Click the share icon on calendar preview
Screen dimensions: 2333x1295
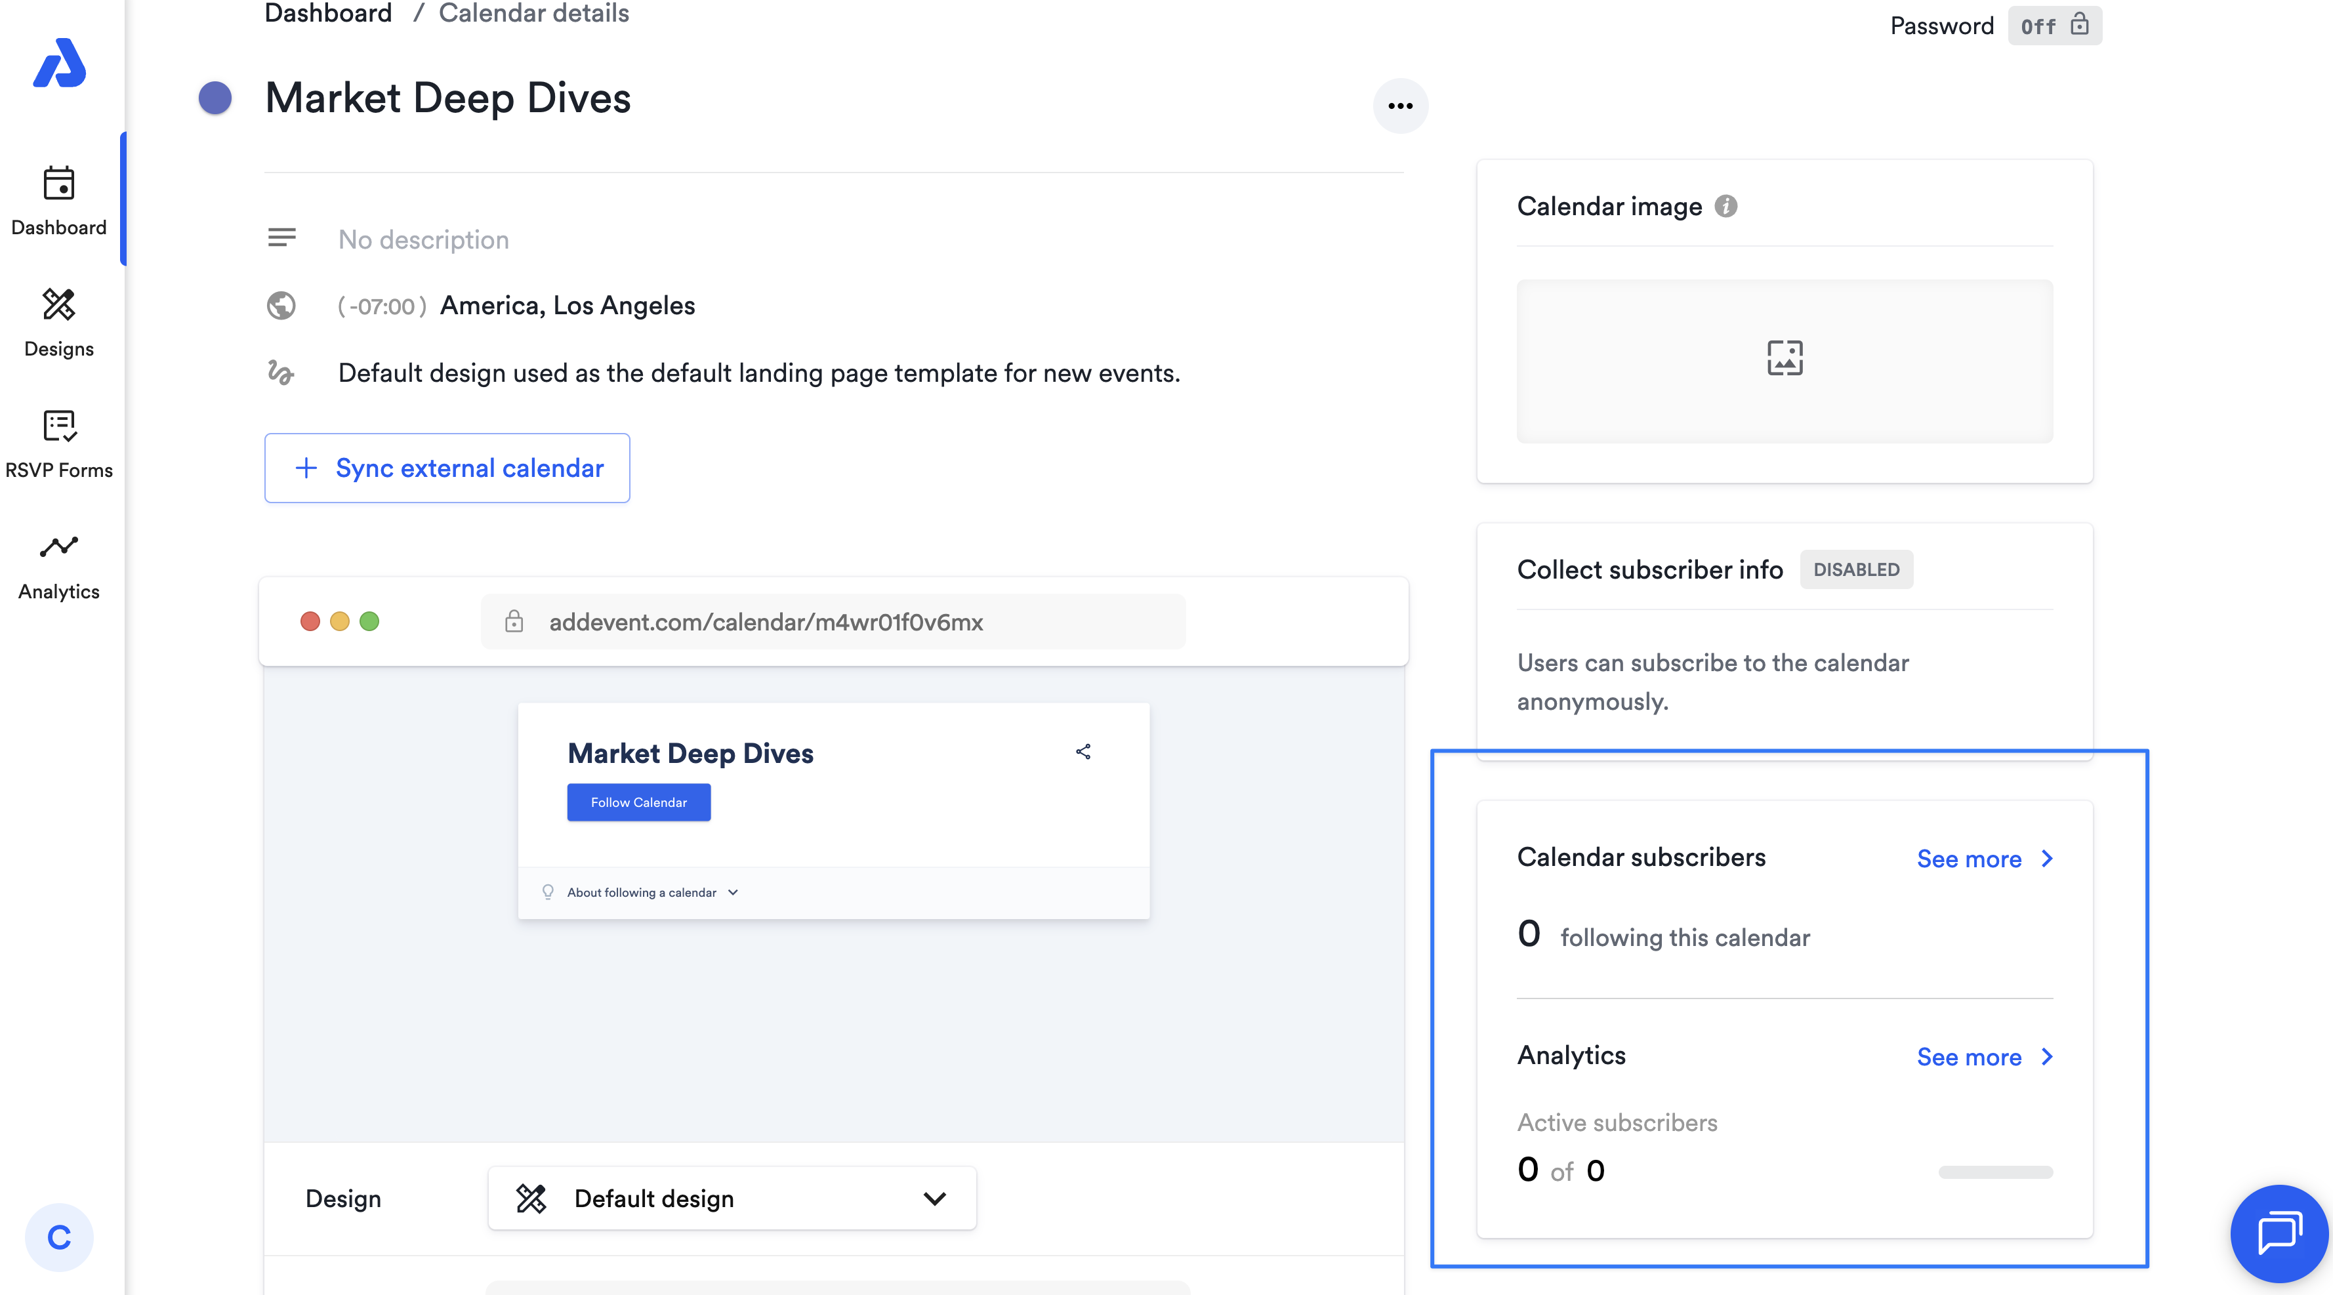click(x=1083, y=752)
